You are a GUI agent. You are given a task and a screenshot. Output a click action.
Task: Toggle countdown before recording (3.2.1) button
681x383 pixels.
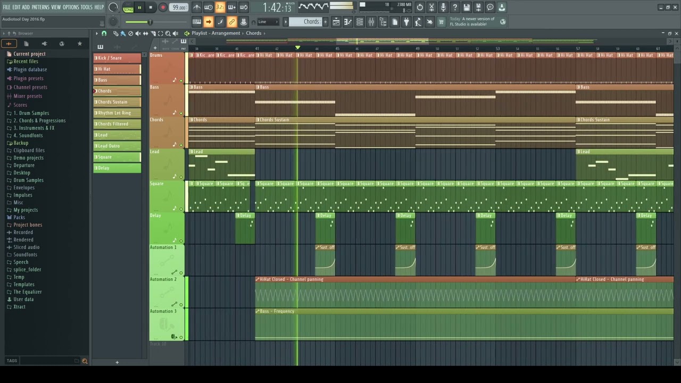tap(220, 7)
